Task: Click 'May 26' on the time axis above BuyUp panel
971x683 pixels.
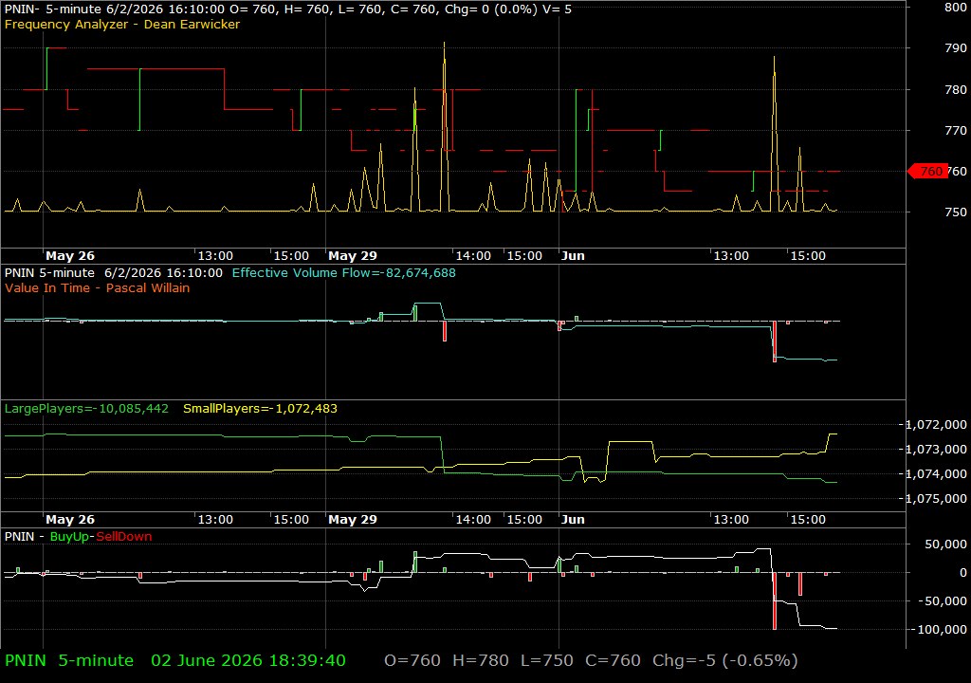Action: click(x=70, y=520)
